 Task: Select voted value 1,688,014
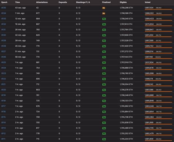[149, 52]
